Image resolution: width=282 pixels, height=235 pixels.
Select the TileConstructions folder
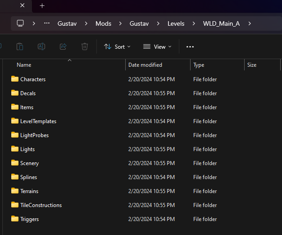[x=36, y=205]
